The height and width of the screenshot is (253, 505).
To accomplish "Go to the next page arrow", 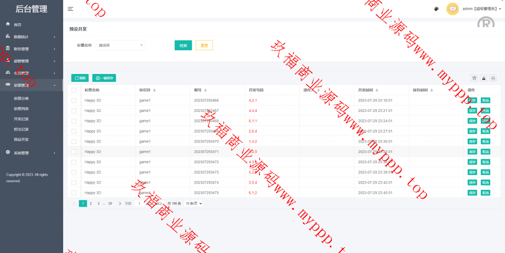I will click(120, 203).
